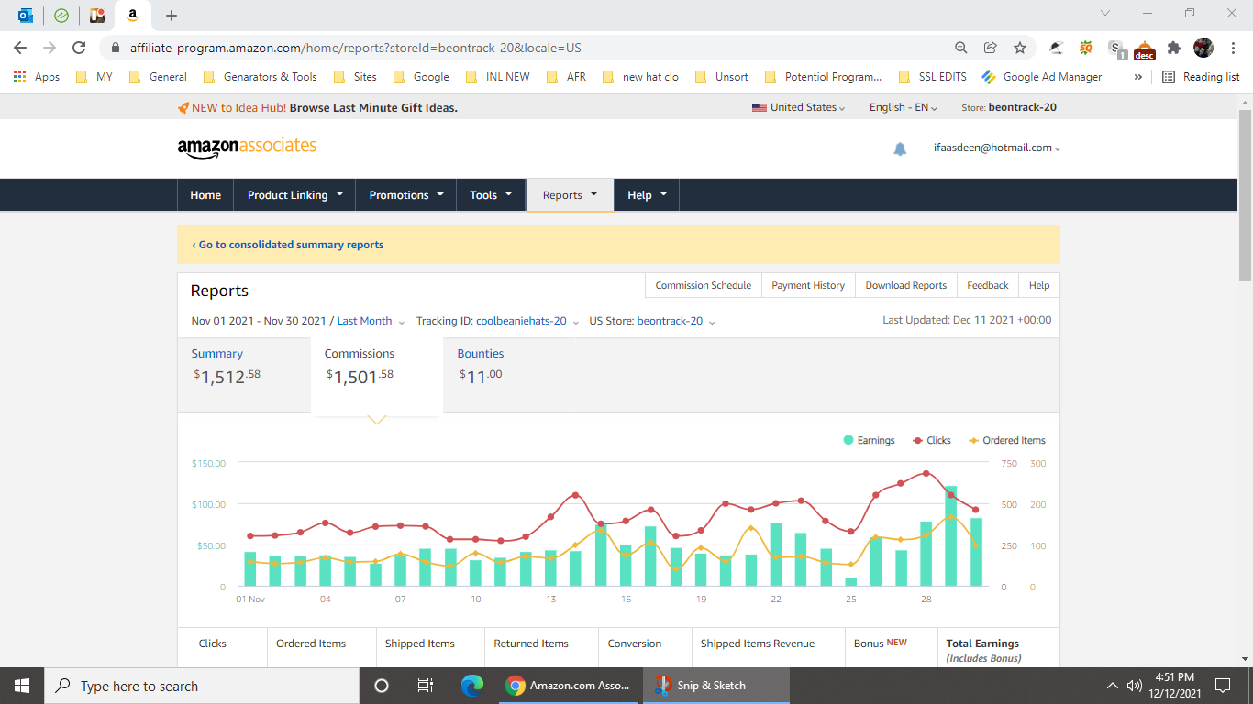Click the share page icon in address bar

pyautogui.click(x=991, y=48)
